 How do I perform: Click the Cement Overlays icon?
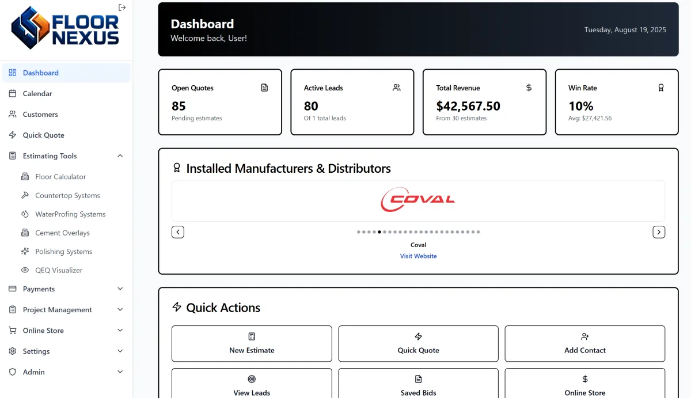[25, 233]
